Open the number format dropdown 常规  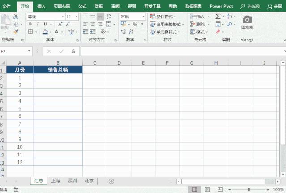[143, 16]
